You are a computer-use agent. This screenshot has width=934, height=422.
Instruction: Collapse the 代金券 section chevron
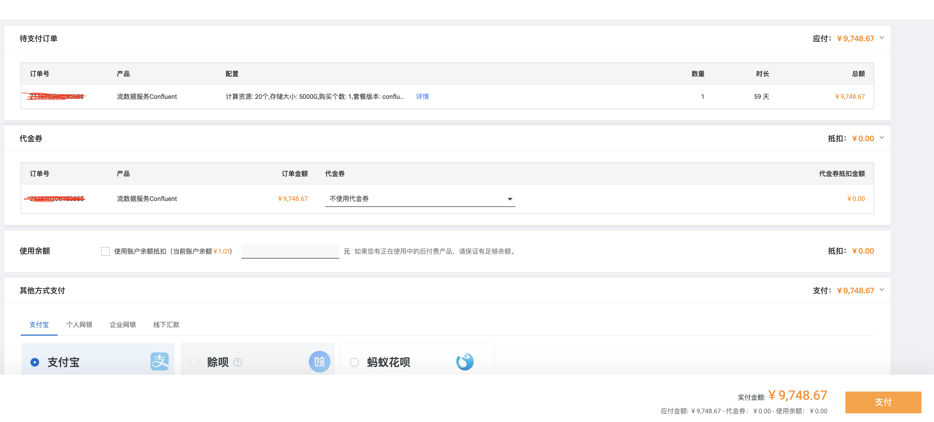[882, 138]
